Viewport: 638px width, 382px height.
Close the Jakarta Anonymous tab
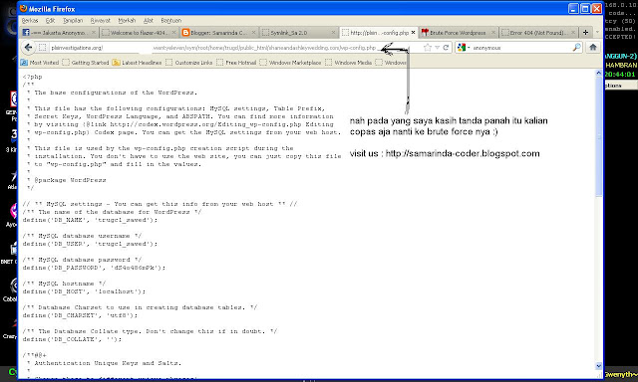coord(93,33)
